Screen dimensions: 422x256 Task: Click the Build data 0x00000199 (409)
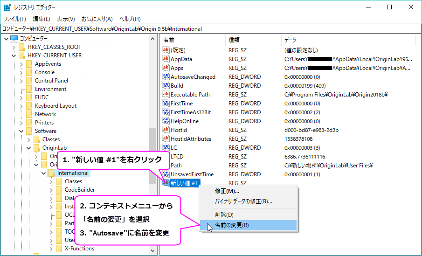[305, 86]
